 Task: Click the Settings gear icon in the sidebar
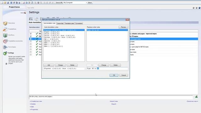(x=5, y=53)
